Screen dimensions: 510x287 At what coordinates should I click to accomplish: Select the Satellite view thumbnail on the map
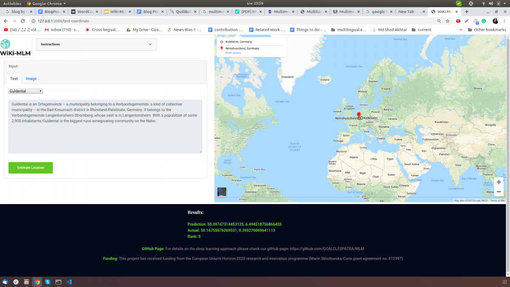221,192
